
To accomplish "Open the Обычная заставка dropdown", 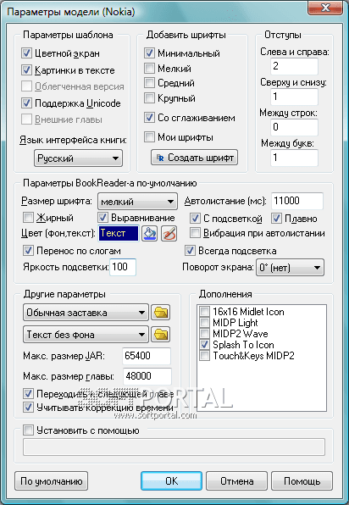I will tap(86, 313).
